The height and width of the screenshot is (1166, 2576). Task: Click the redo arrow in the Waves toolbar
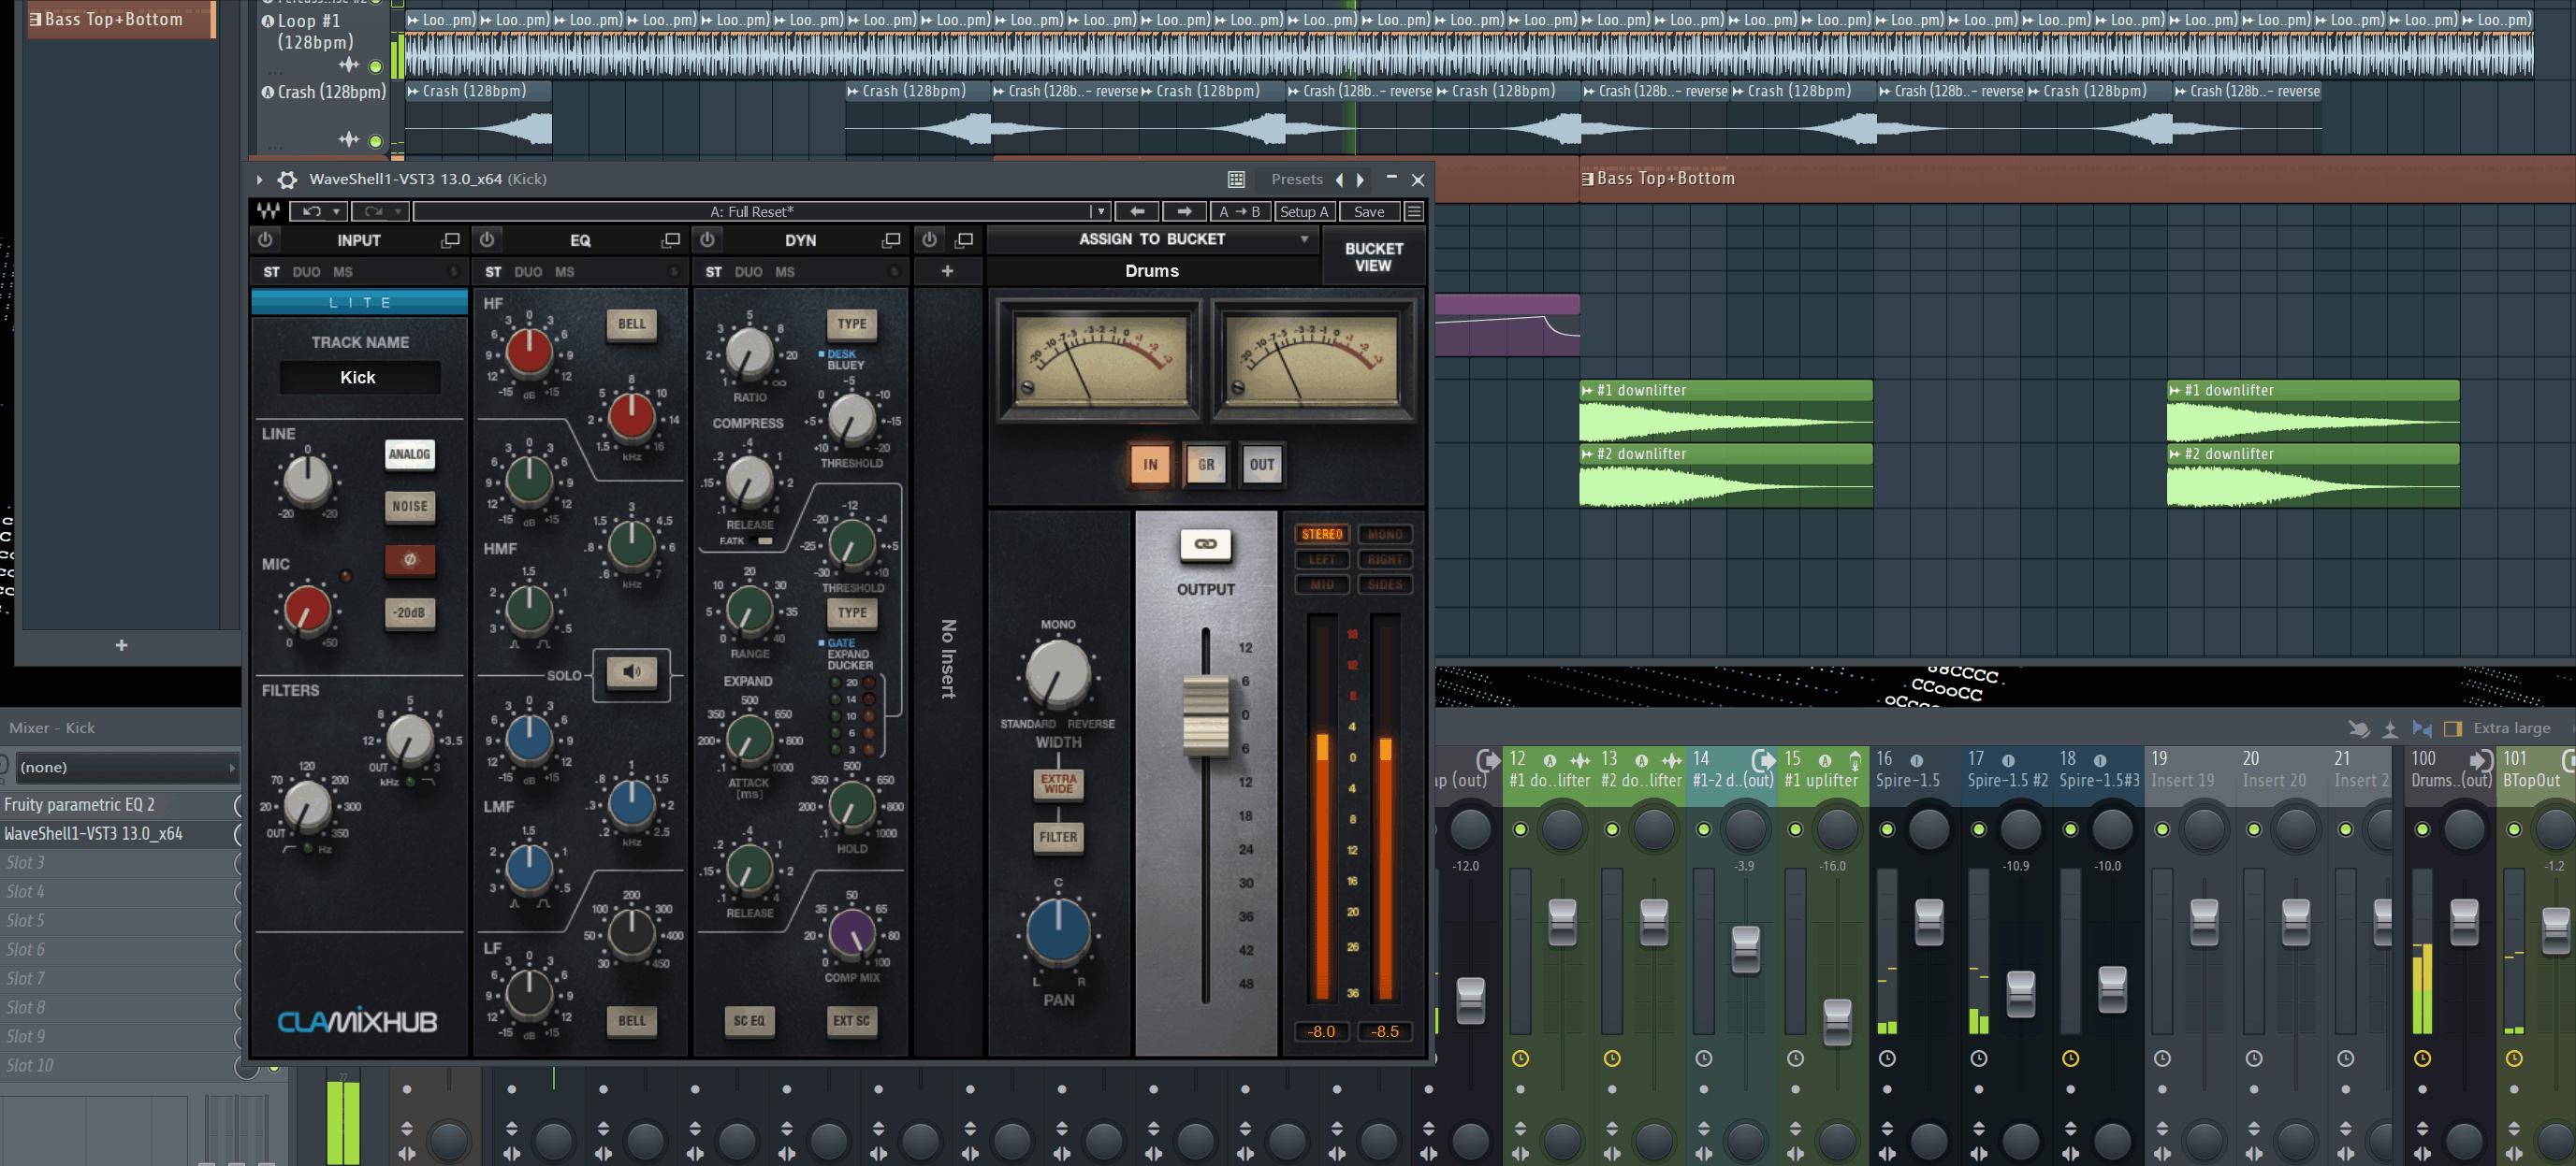pyautogui.click(x=374, y=212)
